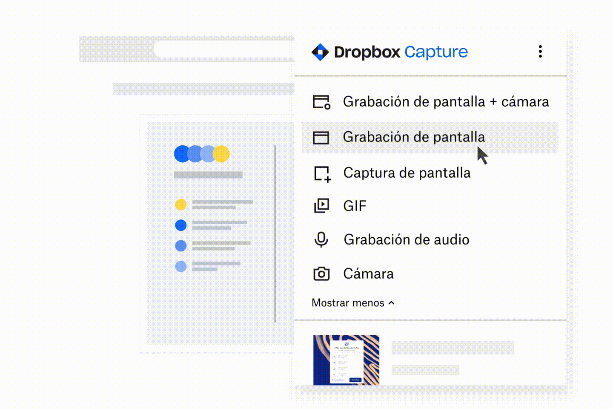
Task: Select Grabación de pantalla + cámara
Action: [446, 102]
